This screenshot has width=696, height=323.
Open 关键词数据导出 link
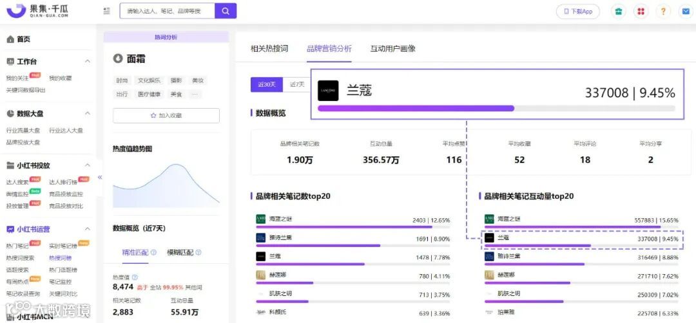point(26,90)
